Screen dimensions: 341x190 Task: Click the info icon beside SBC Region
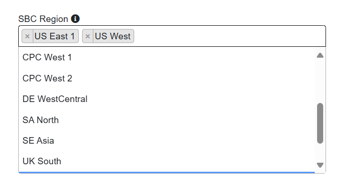pyautogui.click(x=75, y=19)
